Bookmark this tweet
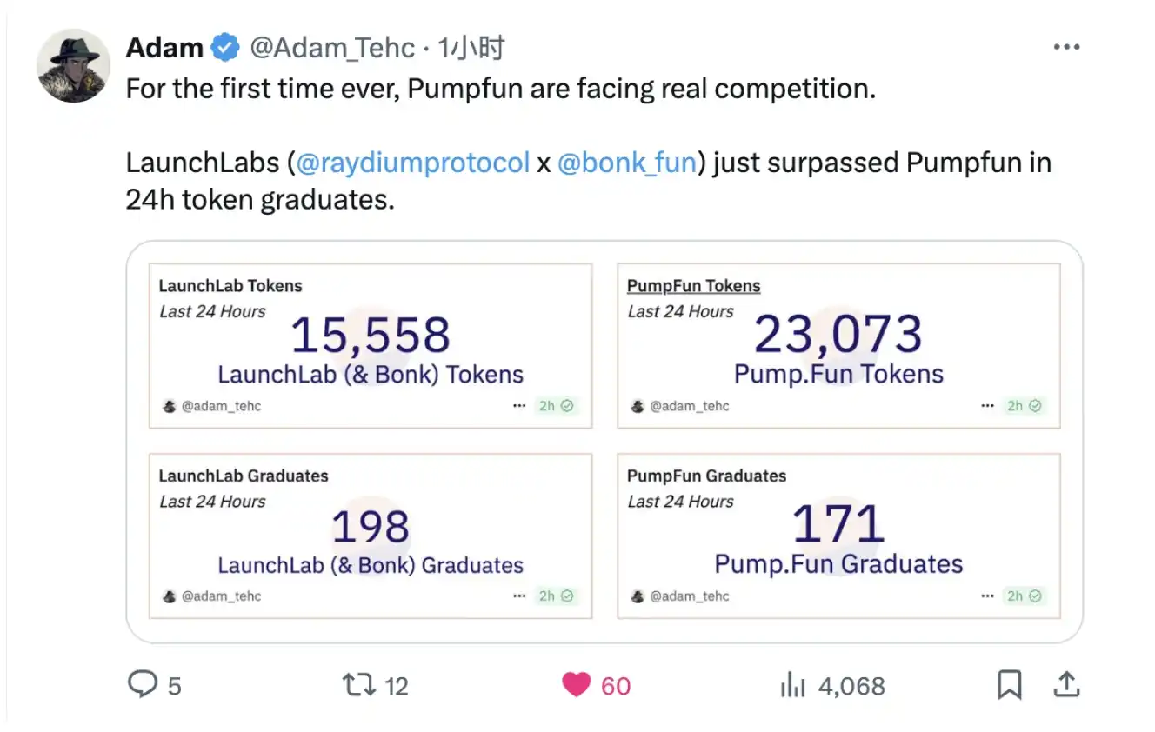 [1009, 685]
